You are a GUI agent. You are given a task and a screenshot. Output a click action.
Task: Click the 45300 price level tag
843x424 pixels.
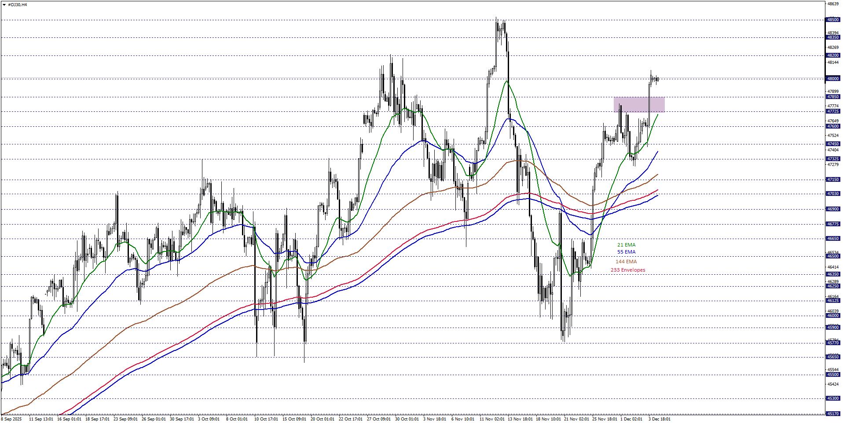click(832, 398)
